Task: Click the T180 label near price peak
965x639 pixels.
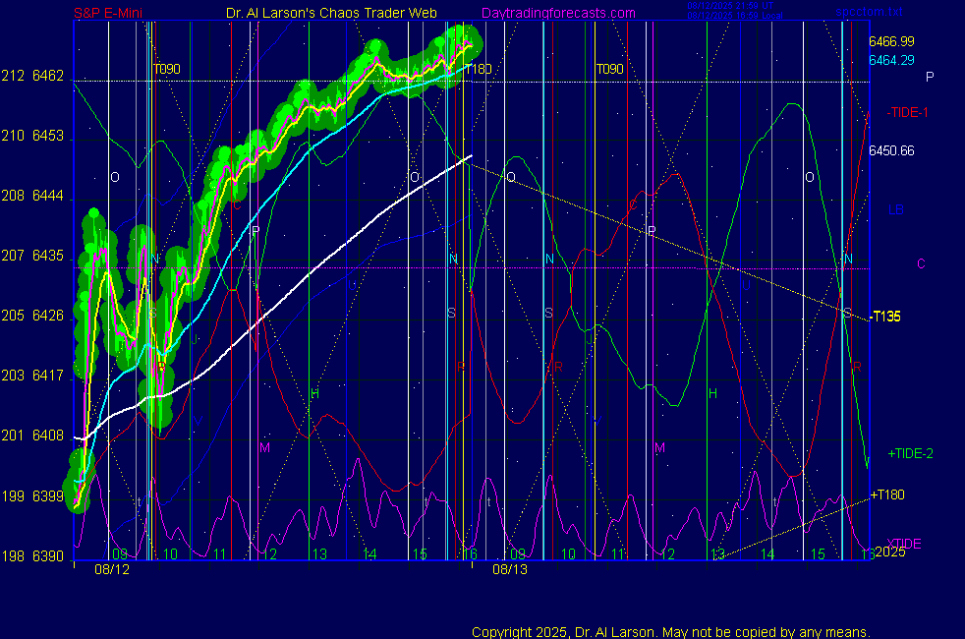Action: (x=478, y=69)
